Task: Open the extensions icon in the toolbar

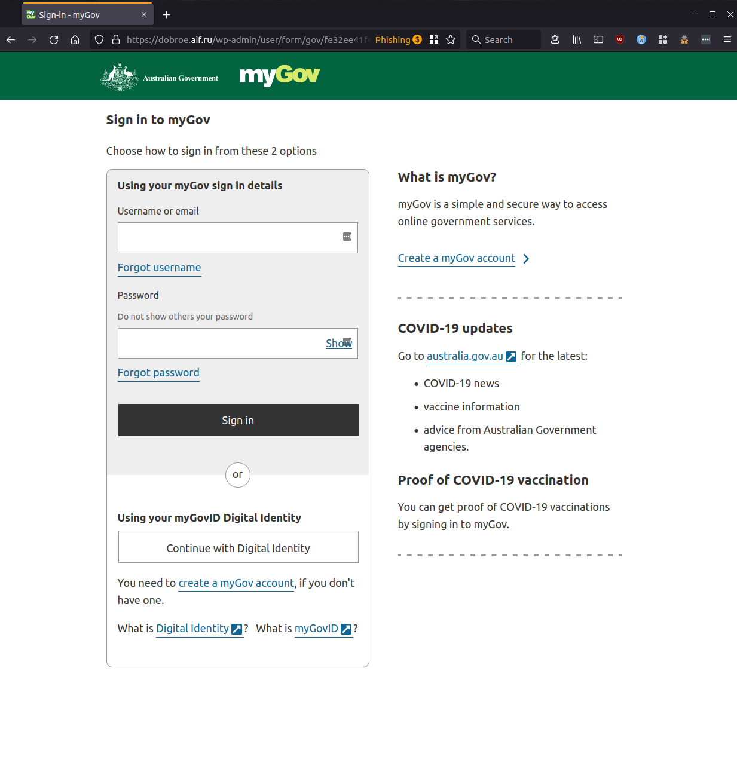Action: coord(663,39)
